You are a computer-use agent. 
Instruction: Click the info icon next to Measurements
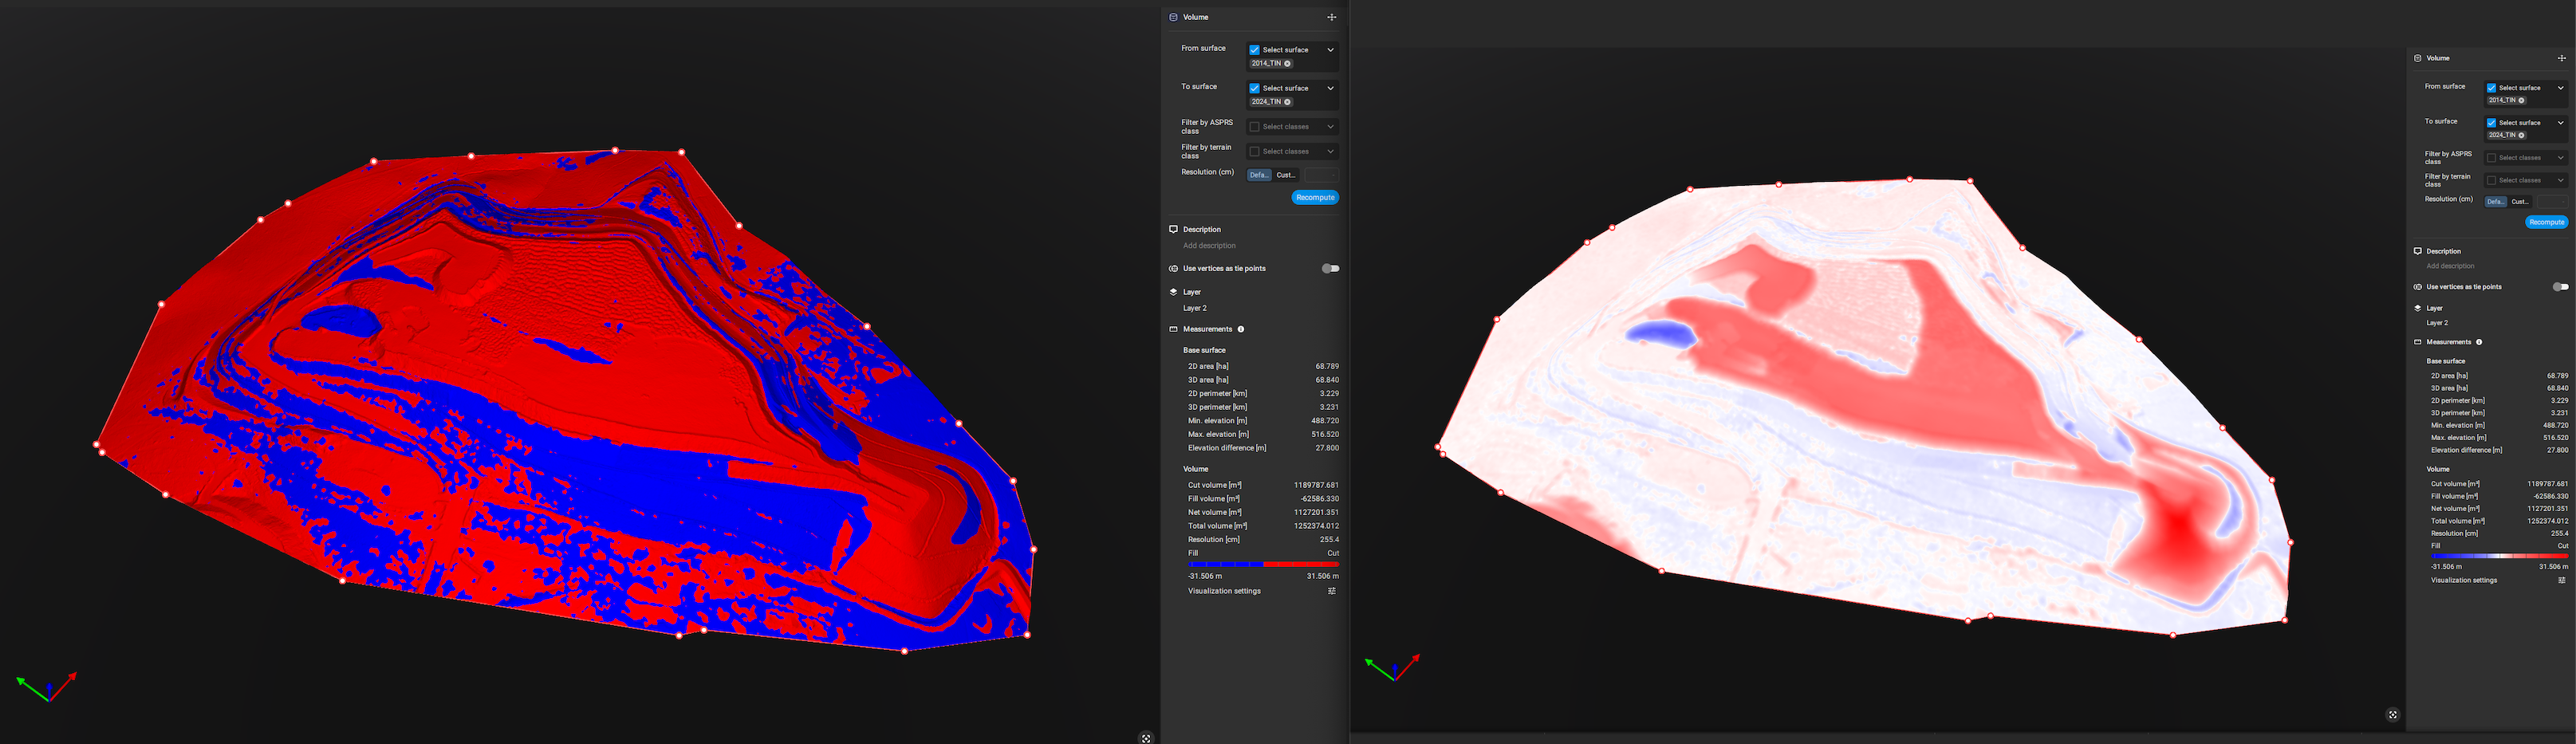coord(1241,329)
